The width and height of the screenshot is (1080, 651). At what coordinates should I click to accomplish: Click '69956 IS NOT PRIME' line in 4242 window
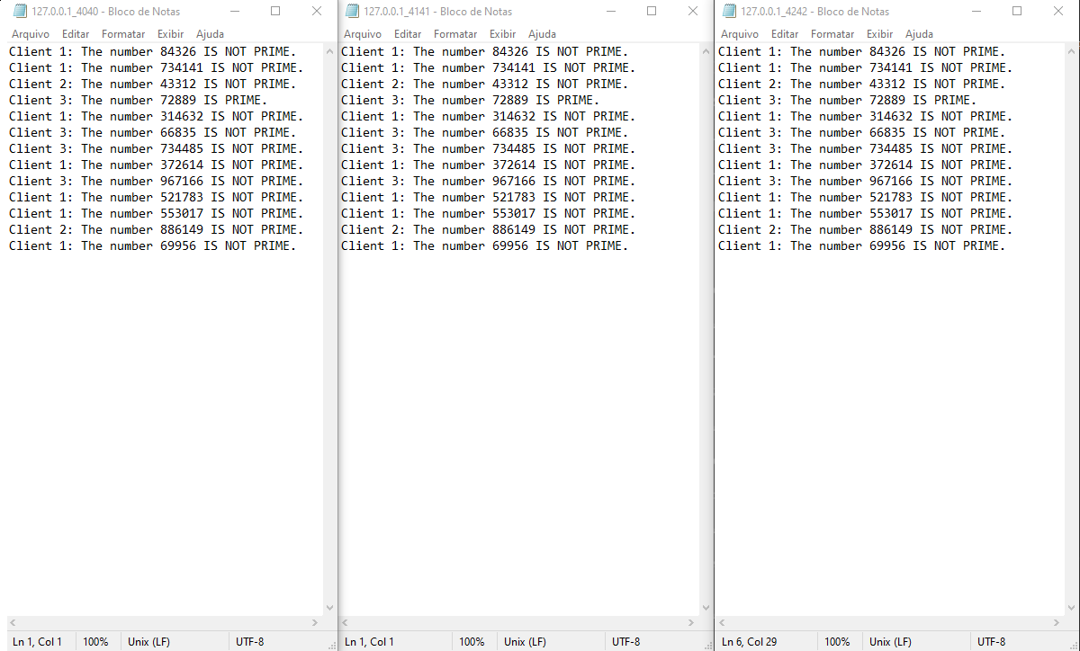click(x=862, y=245)
